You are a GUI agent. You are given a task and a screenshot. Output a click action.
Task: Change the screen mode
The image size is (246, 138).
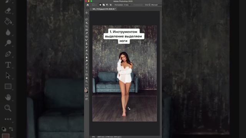86,99
